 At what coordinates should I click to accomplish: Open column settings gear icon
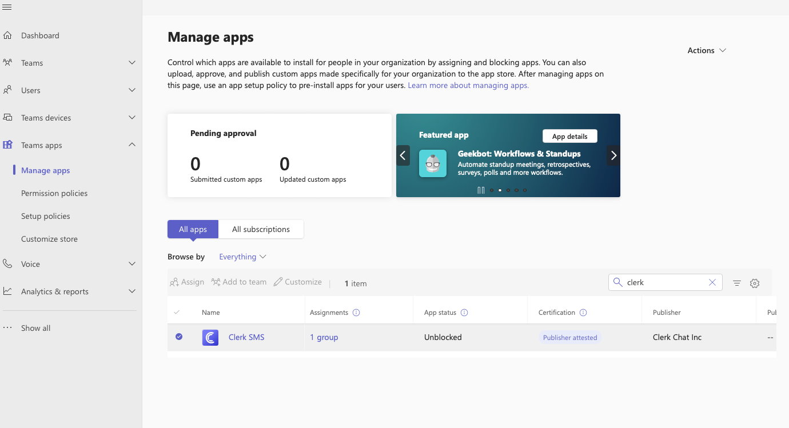point(755,283)
